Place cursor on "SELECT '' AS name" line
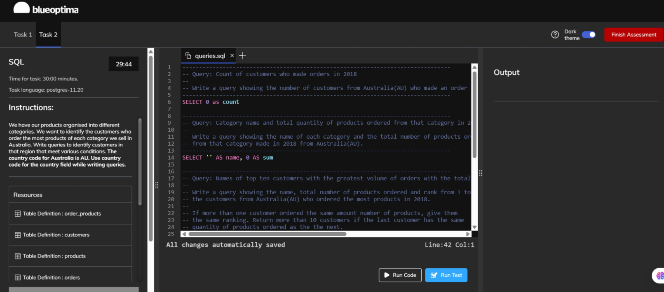The image size is (664, 292). (228, 157)
